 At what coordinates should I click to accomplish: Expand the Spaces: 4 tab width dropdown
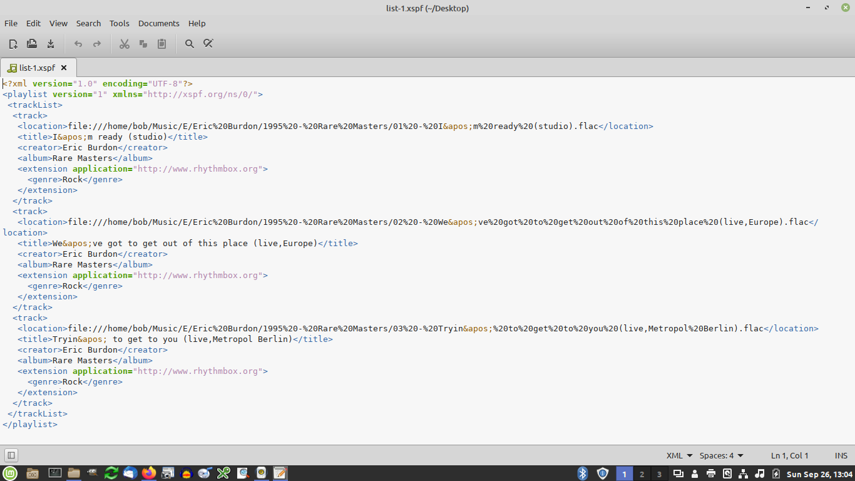(721, 455)
